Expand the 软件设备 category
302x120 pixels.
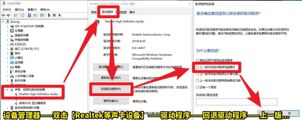click(x=7, y=81)
